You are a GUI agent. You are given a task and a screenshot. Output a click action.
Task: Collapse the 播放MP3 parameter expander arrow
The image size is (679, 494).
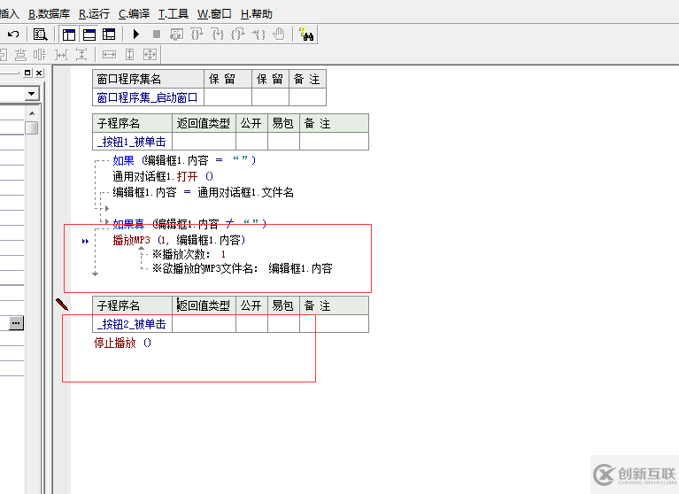coord(141,249)
